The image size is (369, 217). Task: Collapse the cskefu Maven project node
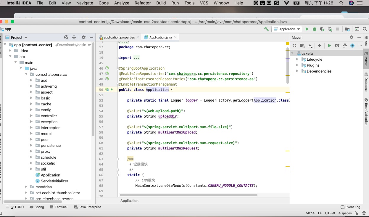coord(292,53)
